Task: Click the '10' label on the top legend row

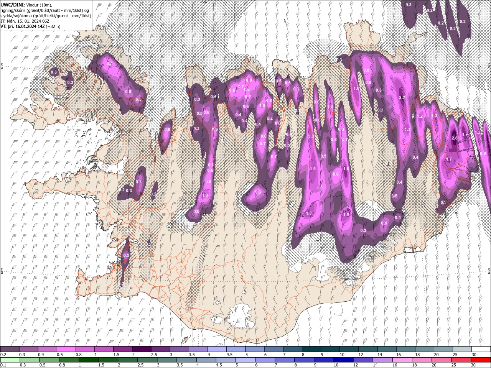Action: [x=341, y=355]
